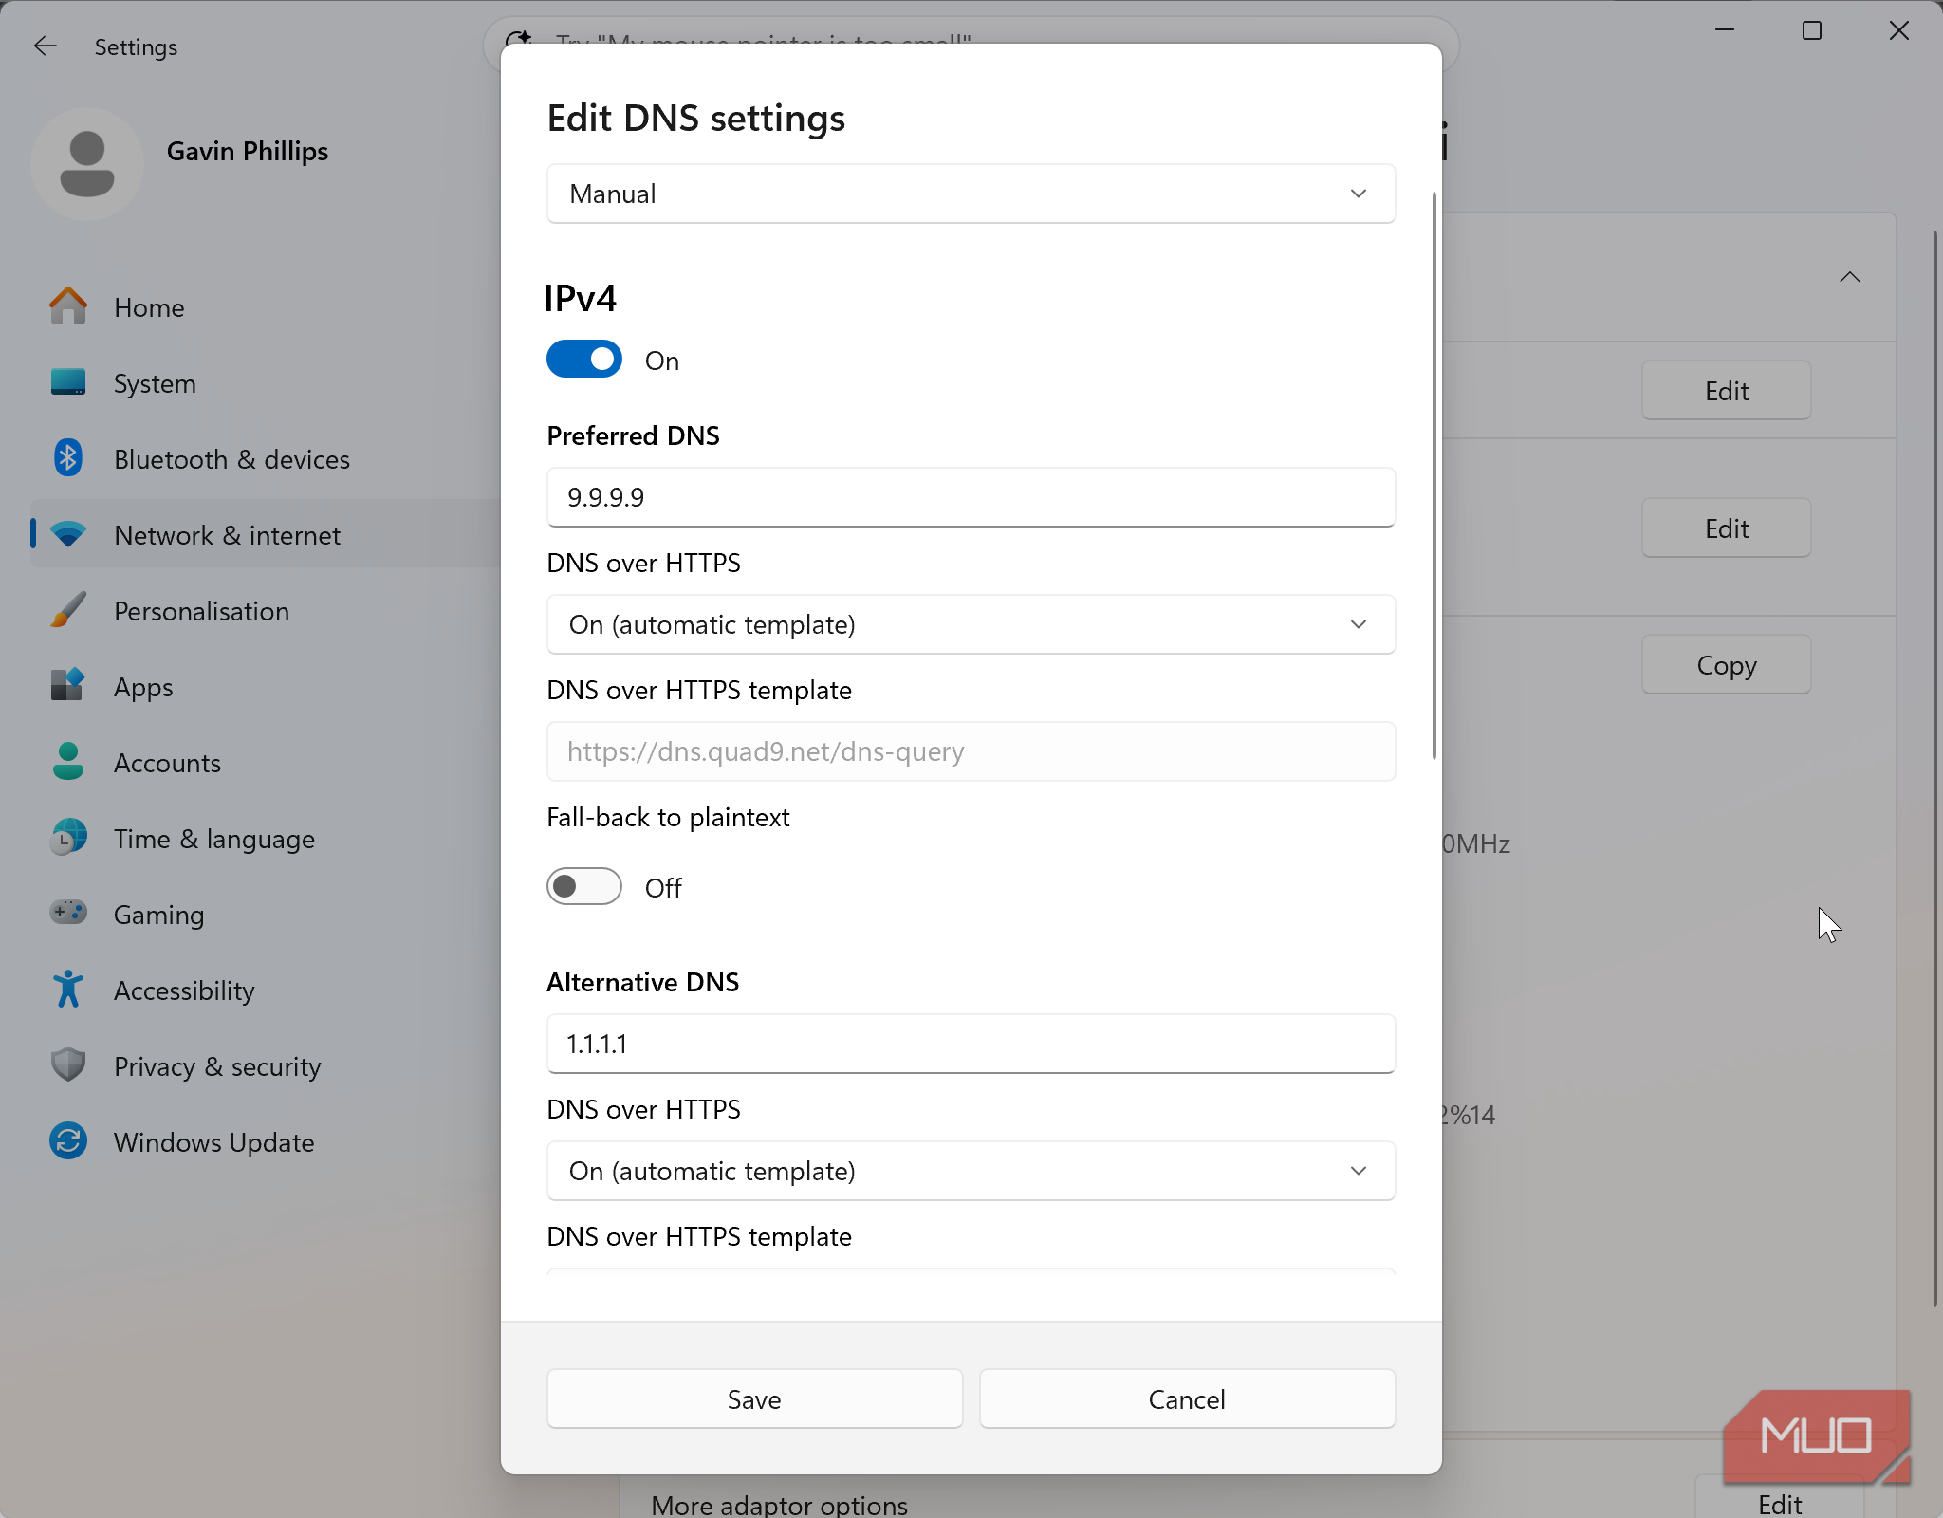Click the dialog's vertical scrollbar
The height and width of the screenshot is (1518, 1943).
1434,474
